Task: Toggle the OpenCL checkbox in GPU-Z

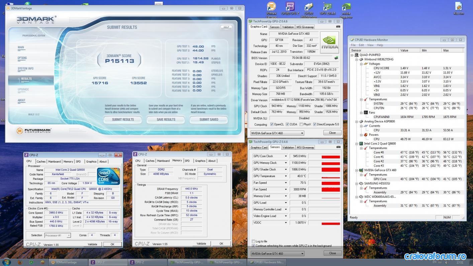Action: click(x=272, y=124)
